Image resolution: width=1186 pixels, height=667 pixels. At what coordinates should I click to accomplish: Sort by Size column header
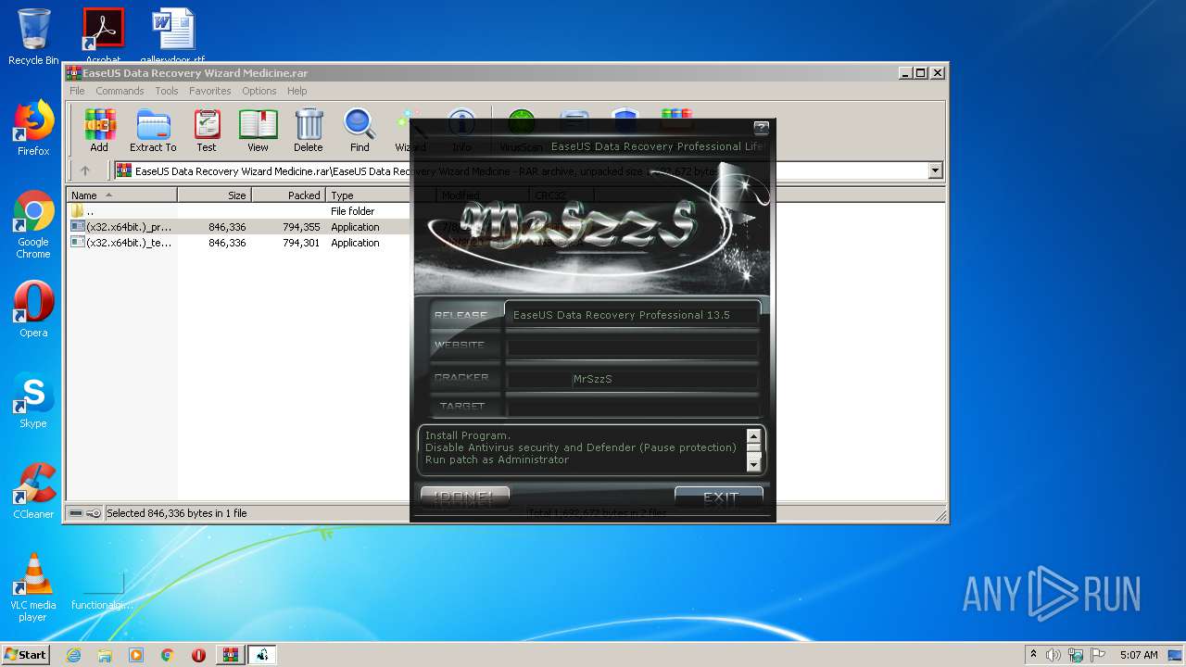click(214, 195)
